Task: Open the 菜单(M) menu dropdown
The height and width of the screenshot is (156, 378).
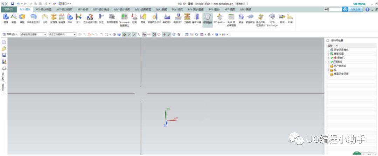Action: pos(10,34)
